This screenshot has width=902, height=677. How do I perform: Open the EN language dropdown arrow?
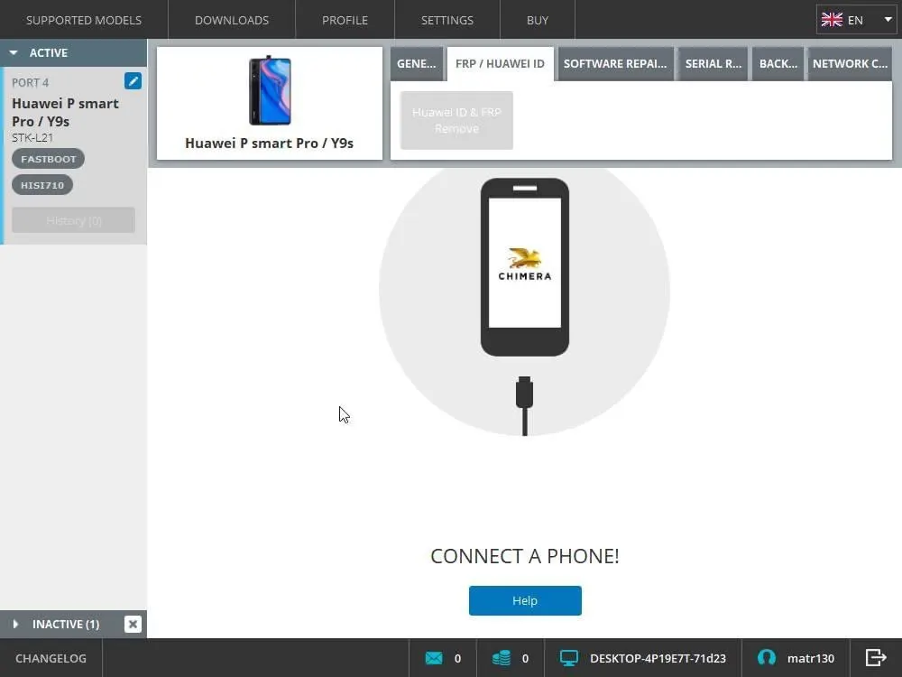pyautogui.click(x=888, y=20)
